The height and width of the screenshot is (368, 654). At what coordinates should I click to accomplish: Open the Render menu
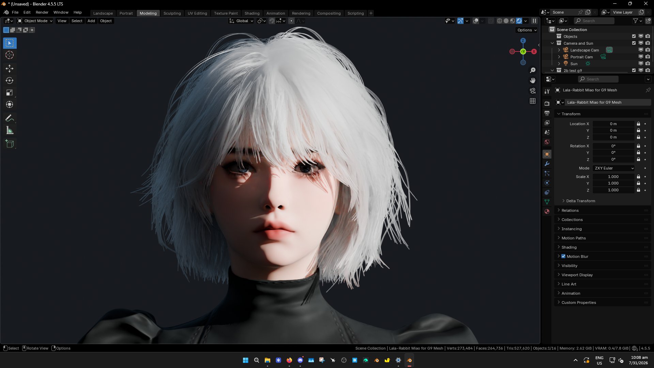(x=42, y=12)
